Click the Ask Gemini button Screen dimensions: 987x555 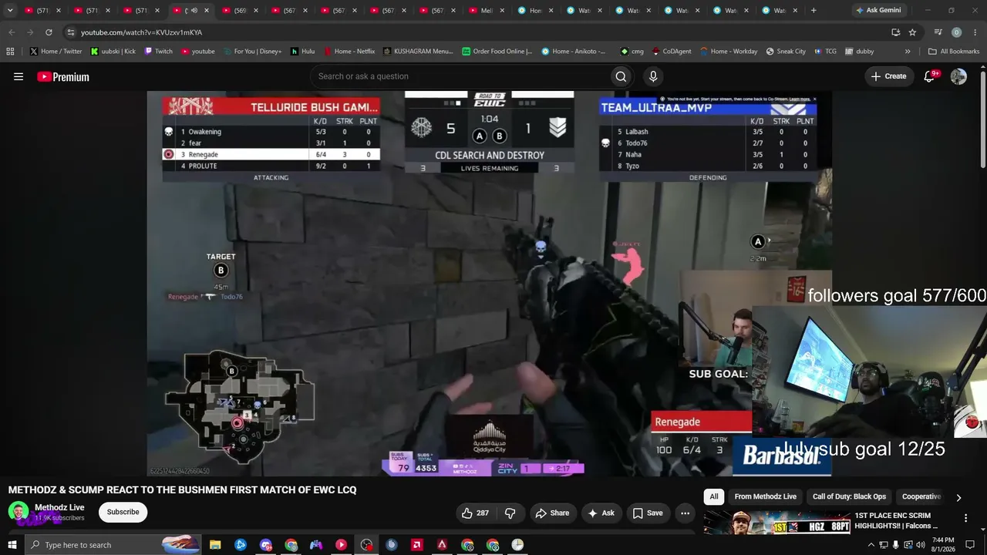pyautogui.click(x=878, y=11)
